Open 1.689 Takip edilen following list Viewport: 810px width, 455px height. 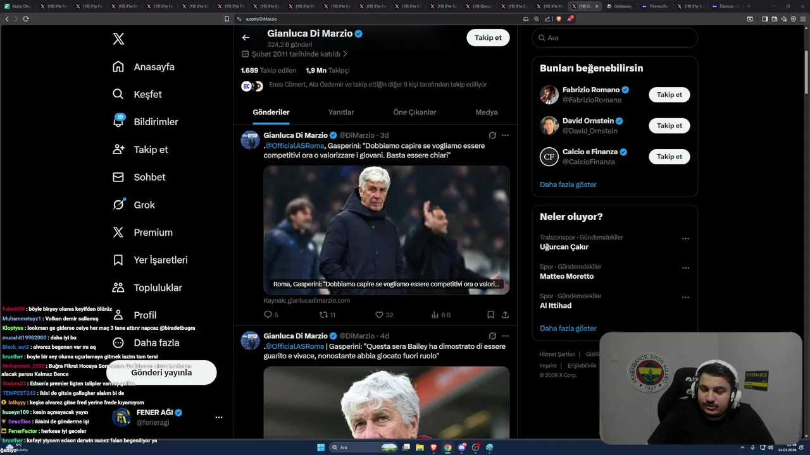[x=268, y=70]
